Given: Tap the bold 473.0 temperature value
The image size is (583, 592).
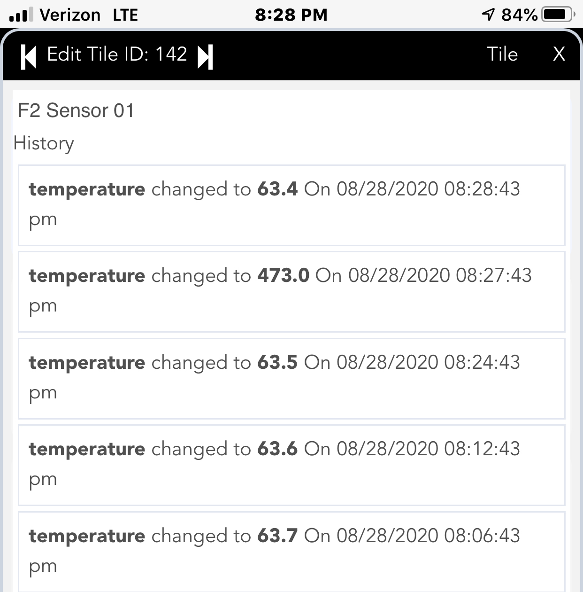Looking at the screenshot, I should click(x=283, y=275).
